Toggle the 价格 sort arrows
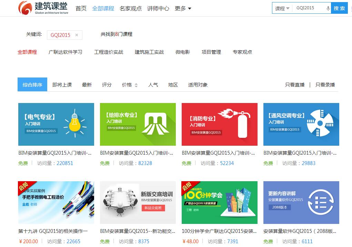This screenshot has width=352, height=247. click(x=136, y=85)
